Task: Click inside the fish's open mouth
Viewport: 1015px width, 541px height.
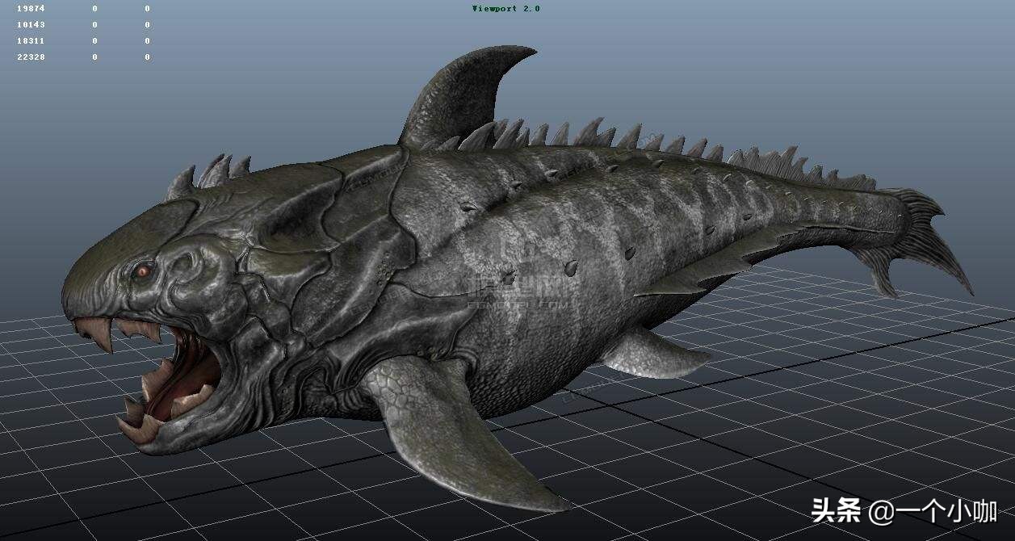Action: (190, 367)
